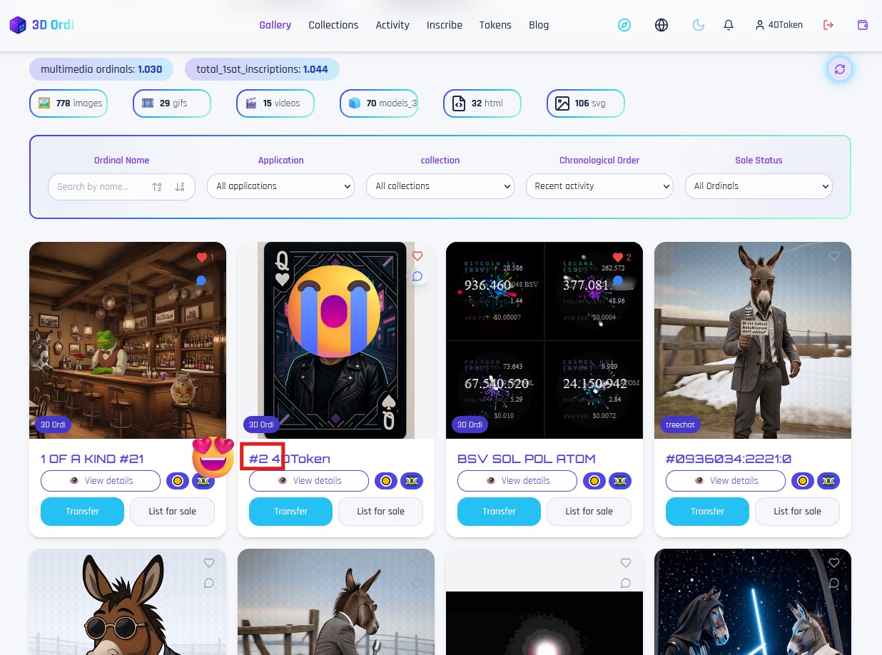The height and width of the screenshot is (655, 882).
Task: Filter by 70 models_3
Action: tap(379, 103)
